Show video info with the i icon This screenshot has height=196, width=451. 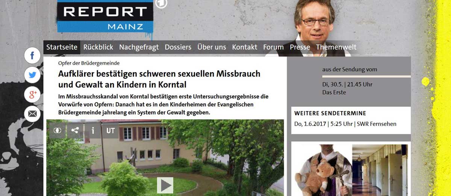click(x=93, y=130)
